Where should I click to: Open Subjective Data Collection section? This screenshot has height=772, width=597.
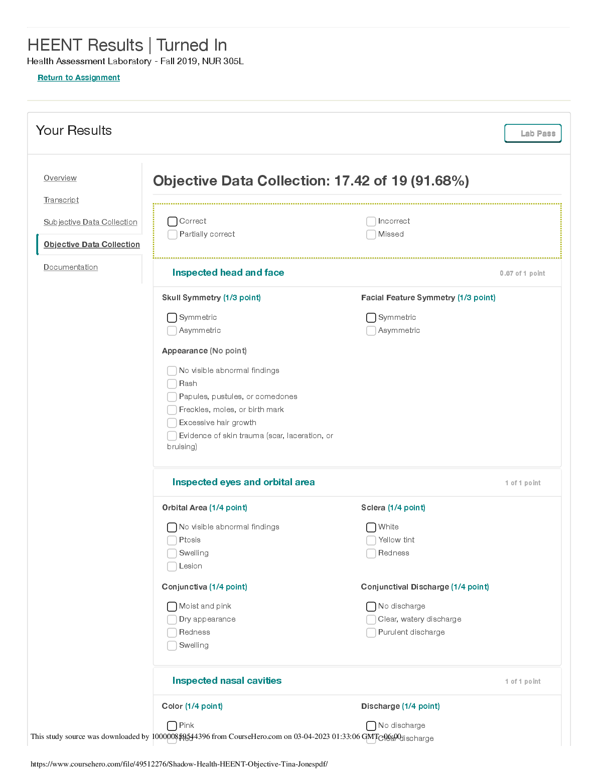tap(90, 222)
